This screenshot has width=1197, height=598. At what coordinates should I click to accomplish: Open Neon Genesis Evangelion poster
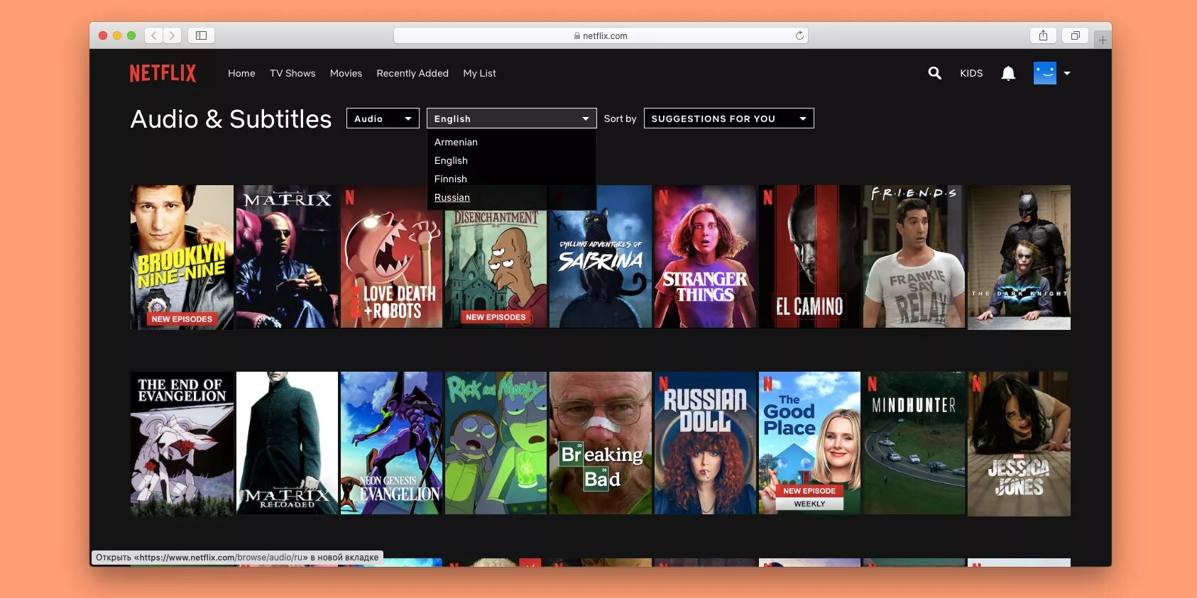[x=391, y=443]
